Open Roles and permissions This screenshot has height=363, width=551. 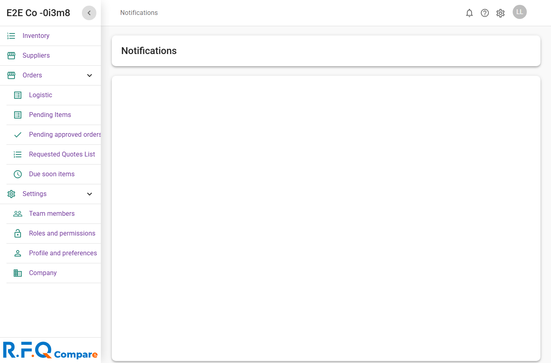(x=54, y=234)
